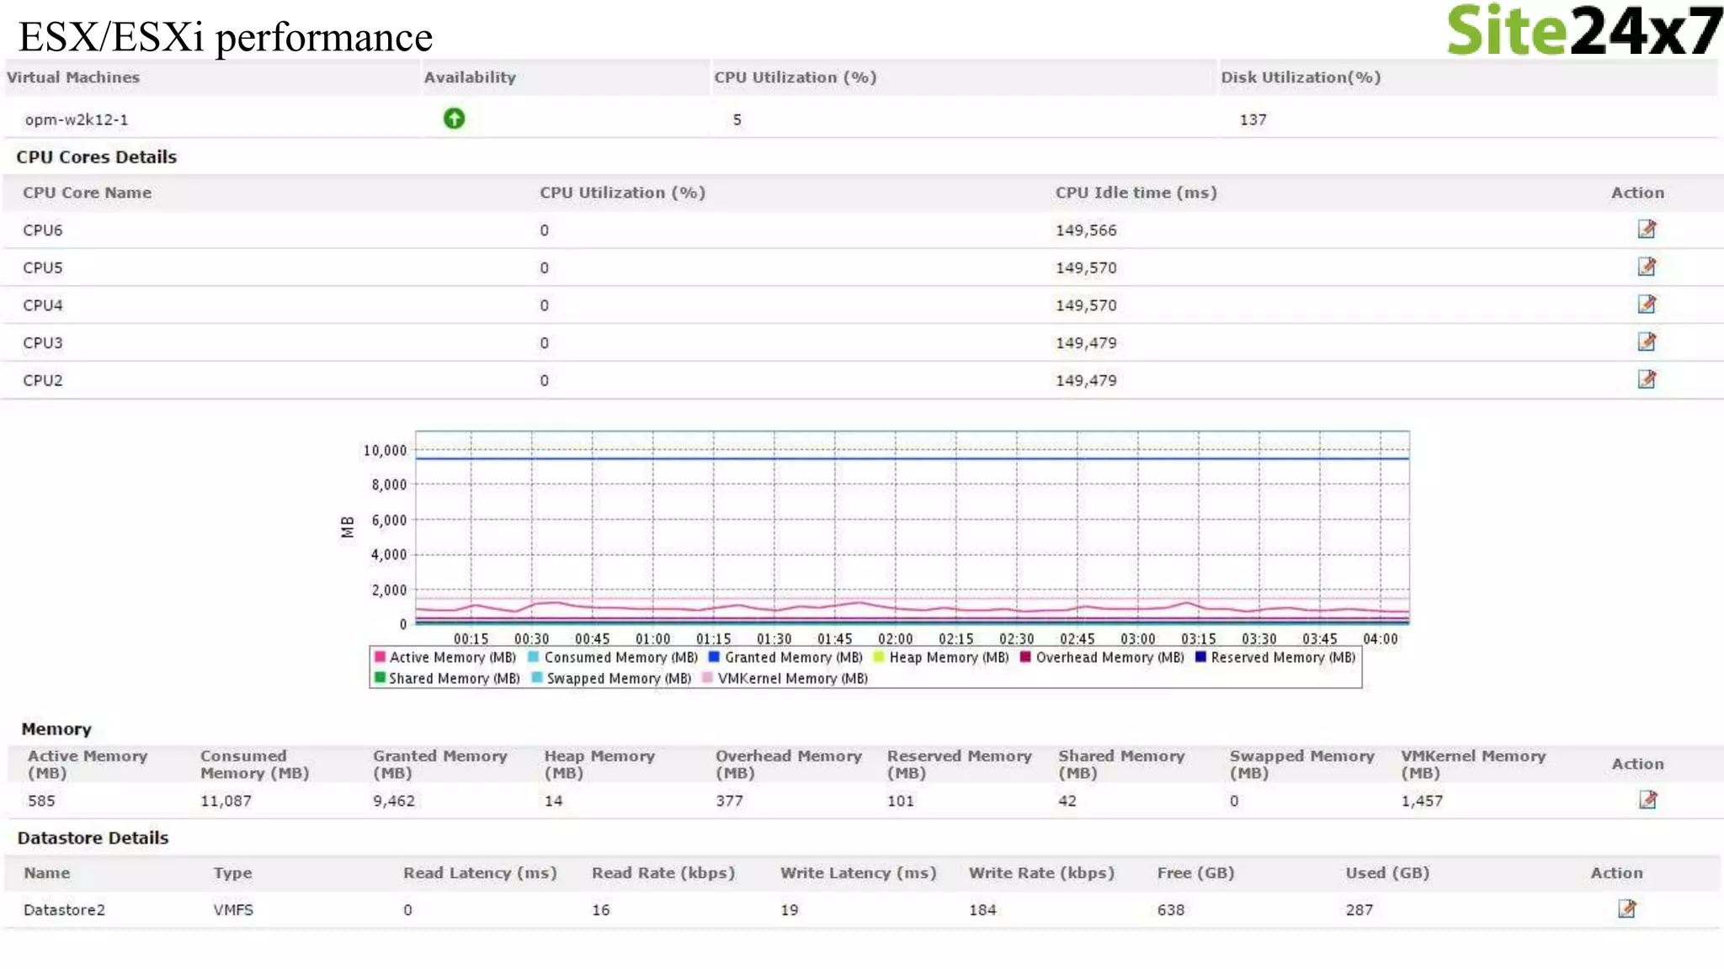
Task: Click the CPU Idle time (ms) header
Action: coord(1136,193)
